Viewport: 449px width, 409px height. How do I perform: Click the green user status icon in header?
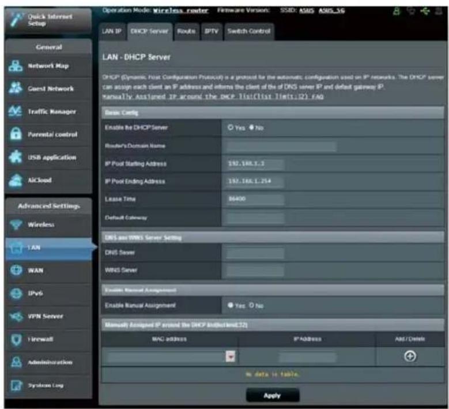click(x=397, y=11)
